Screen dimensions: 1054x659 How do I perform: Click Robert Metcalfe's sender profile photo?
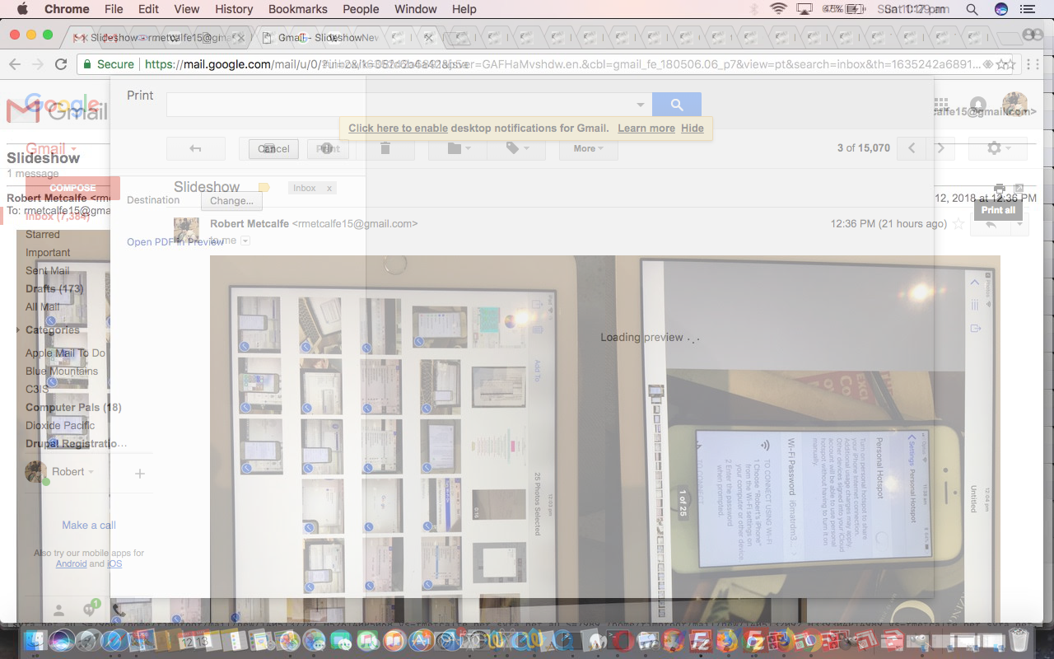(x=186, y=230)
